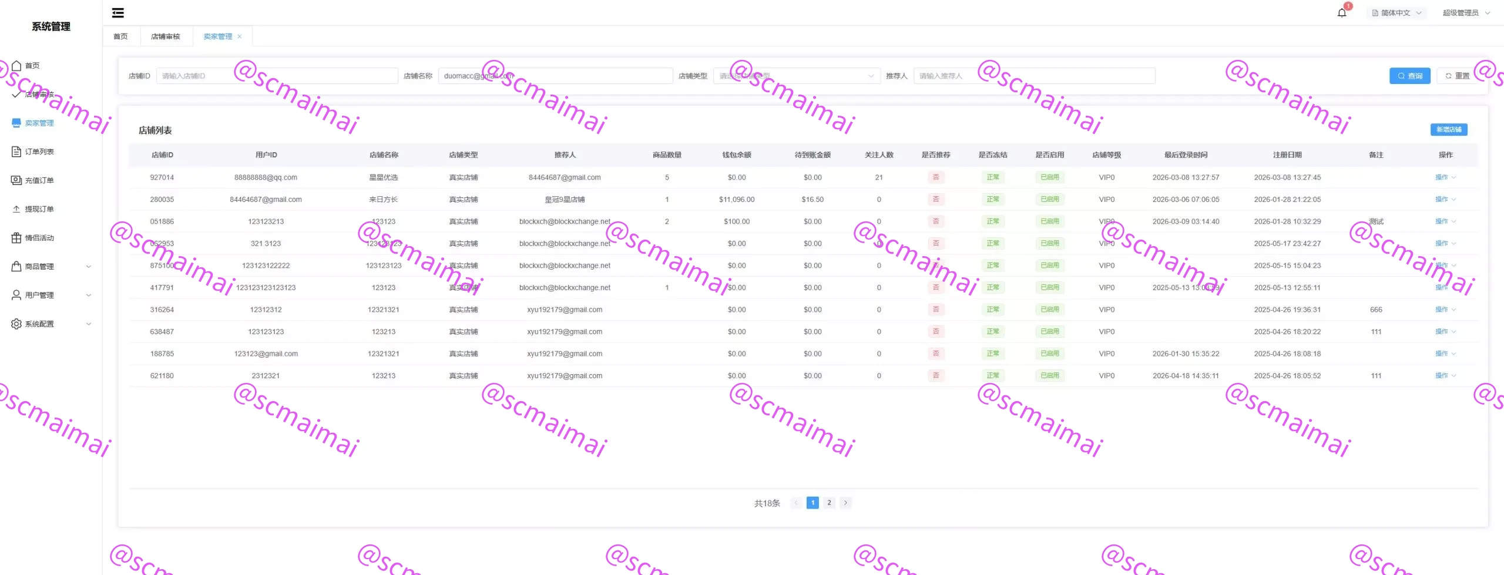Open 操作 dropdown for store 621180
This screenshot has width=1504, height=575.
pyautogui.click(x=1445, y=376)
